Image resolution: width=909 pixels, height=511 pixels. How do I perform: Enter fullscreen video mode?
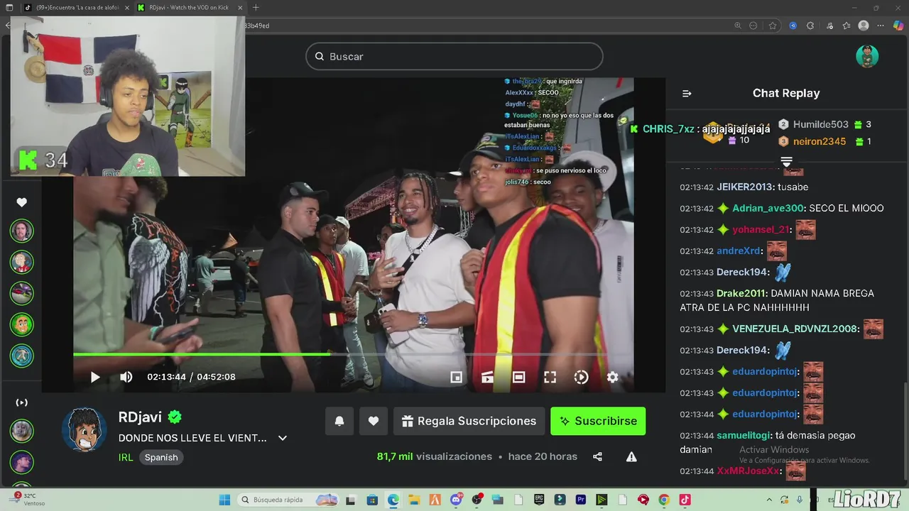pyautogui.click(x=550, y=378)
